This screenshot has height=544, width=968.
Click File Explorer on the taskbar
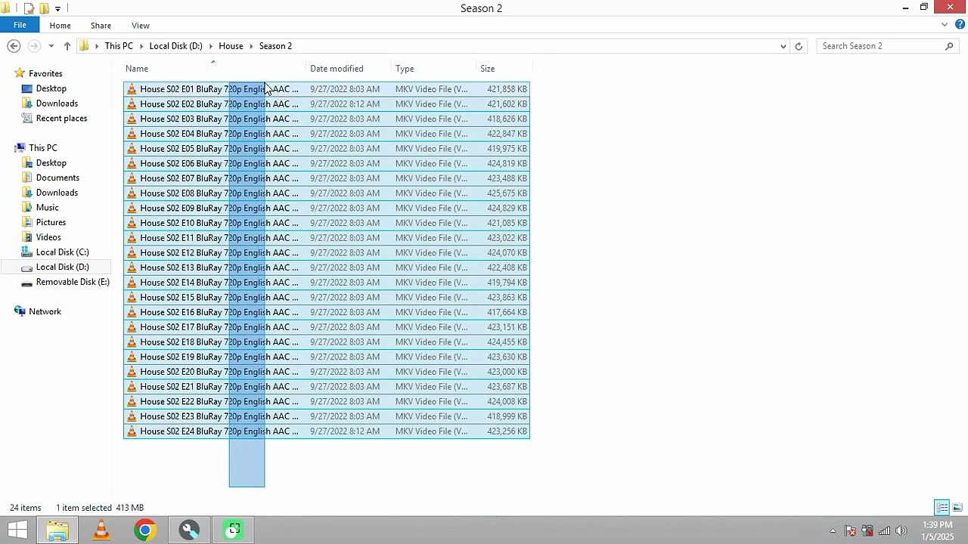tap(57, 530)
